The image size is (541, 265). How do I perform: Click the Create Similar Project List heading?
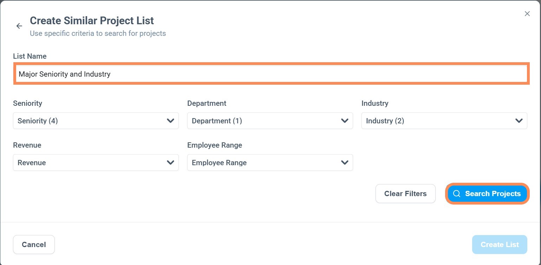(92, 21)
